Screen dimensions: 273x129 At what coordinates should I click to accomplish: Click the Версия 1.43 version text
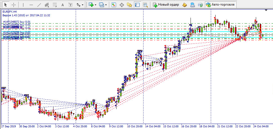26,15
